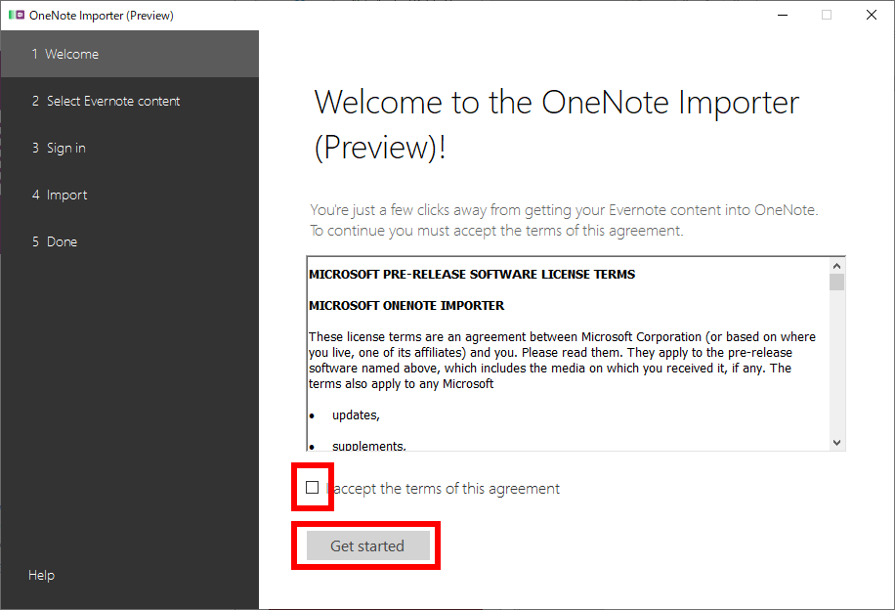The width and height of the screenshot is (895, 610).
Task: Select the Welcome step in sidebar
Action: click(130, 54)
